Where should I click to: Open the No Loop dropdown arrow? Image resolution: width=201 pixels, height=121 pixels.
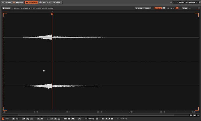point(97,119)
